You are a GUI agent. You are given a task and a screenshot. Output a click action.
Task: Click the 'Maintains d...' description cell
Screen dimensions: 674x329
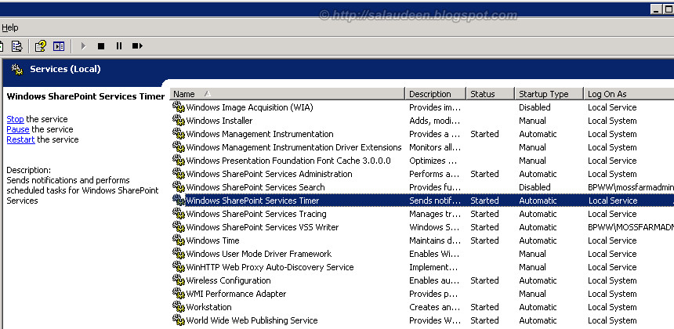click(435, 240)
